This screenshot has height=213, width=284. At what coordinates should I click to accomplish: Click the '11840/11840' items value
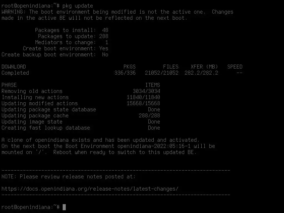(x=143, y=97)
